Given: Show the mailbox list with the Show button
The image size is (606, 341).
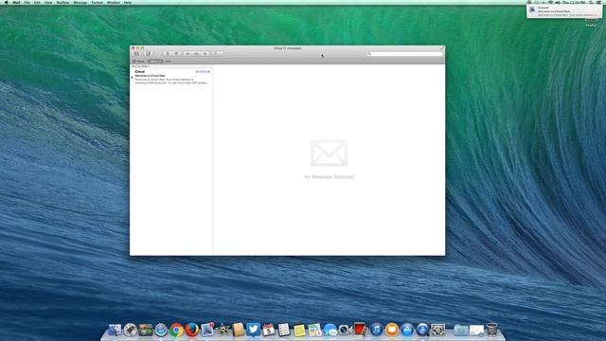Looking at the screenshot, I should pos(138,61).
